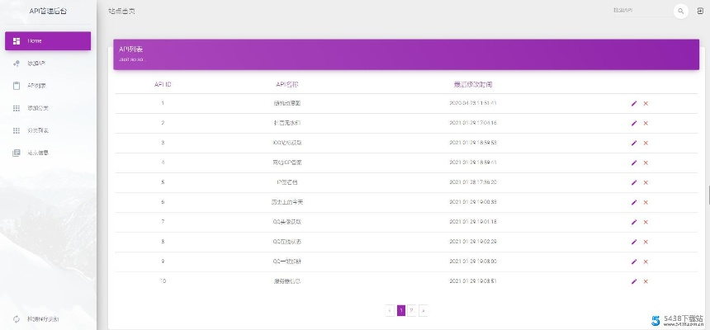Click the search magnifier icon in the top bar
This screenshot has height=330, width=710.
(x=681, y=11)
